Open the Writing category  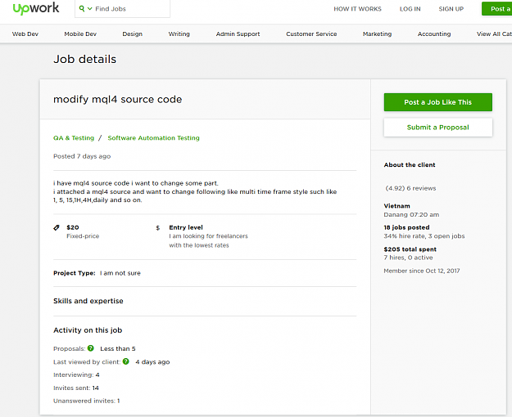pos(179,34)
